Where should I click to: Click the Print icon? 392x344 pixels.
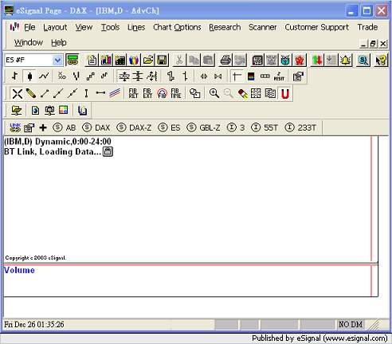pos(225,61)
